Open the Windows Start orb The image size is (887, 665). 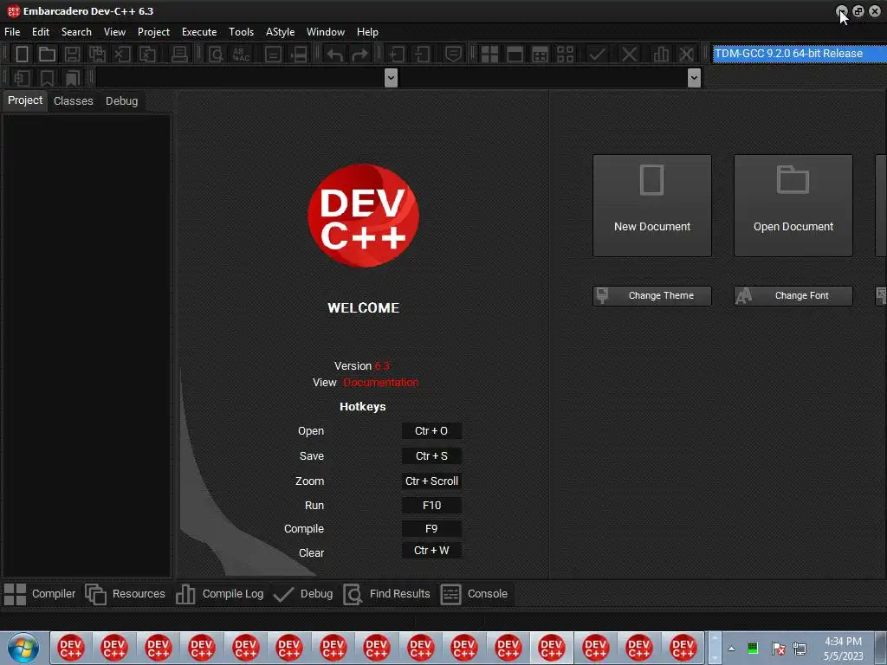(23, 648)
